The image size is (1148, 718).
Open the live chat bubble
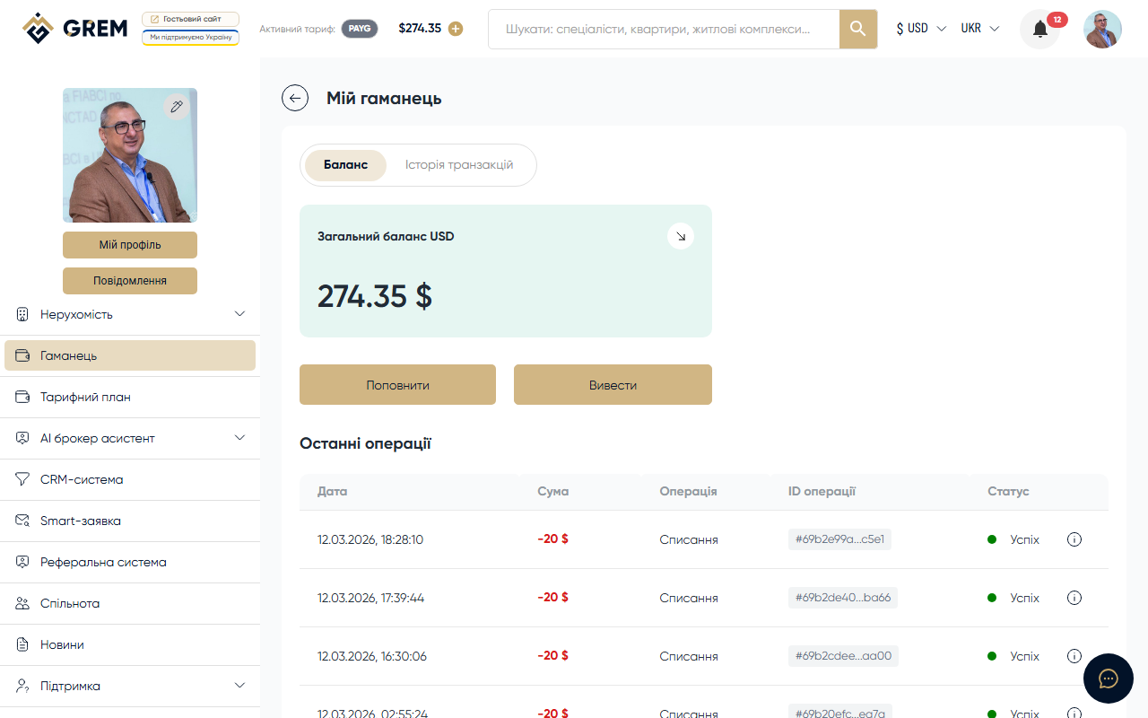click(x=1108, y=678)
